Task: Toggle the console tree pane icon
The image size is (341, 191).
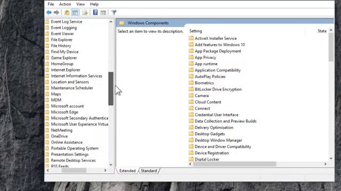Action: pos(75,13)
